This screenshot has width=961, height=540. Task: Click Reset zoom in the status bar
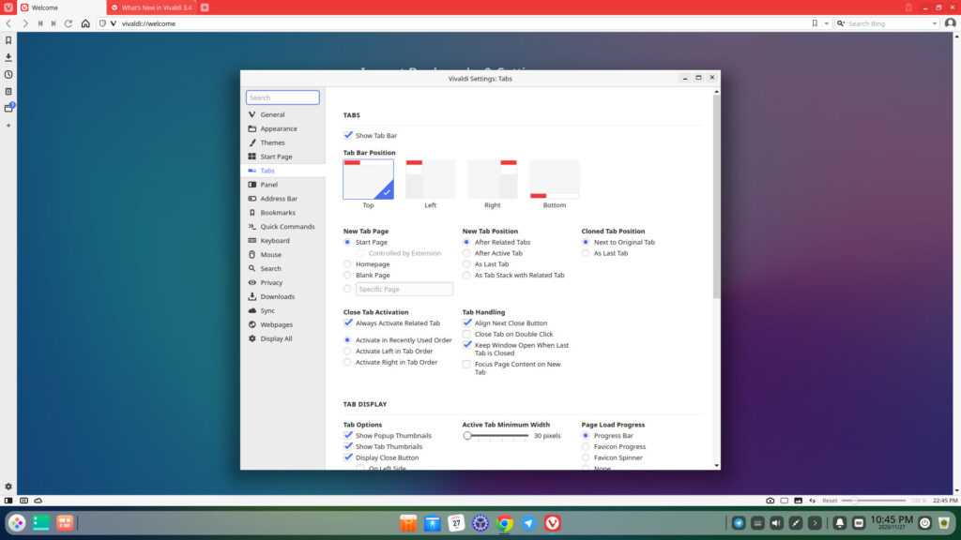point(831,501)
